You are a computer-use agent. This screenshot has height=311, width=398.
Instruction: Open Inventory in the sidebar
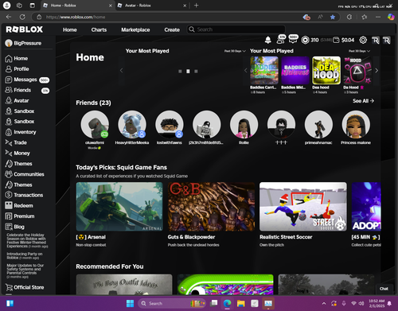pyautogui.click(x=21, y=132)
